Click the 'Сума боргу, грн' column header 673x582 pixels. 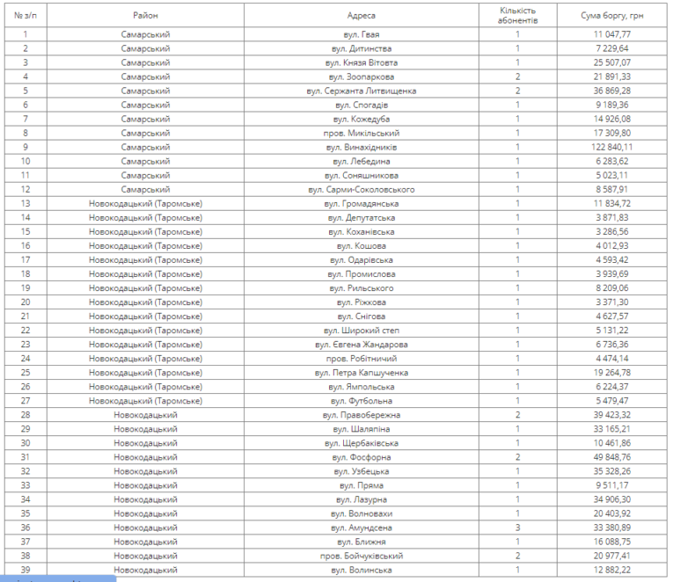tap(605, 16)
